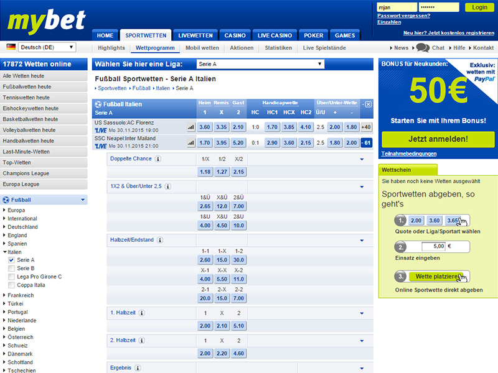Switch to Highlights submenu
The height and width of the screenshot is (373, 498).
111,48
